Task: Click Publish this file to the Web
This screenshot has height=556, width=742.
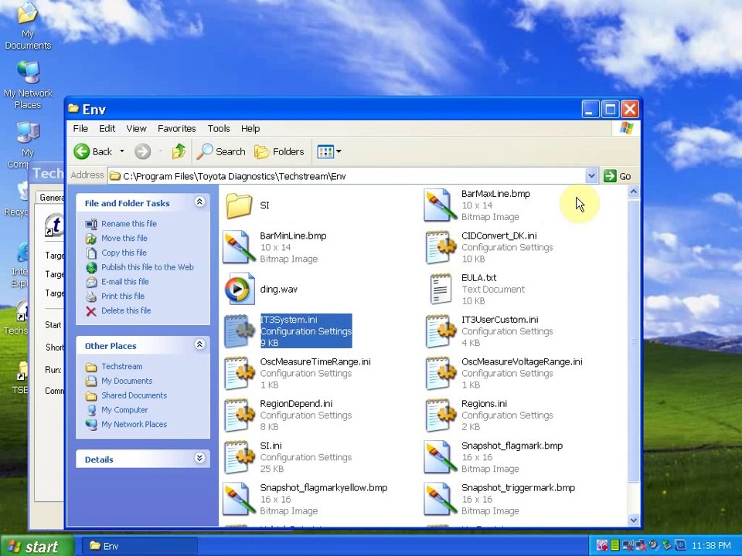Action: pos(147,267)
